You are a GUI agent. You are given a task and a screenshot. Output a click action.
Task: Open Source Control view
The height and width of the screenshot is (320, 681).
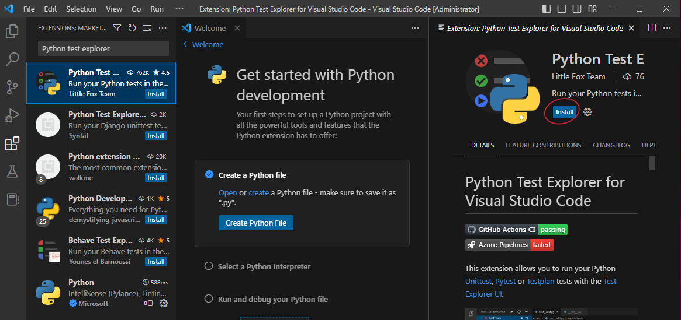point(12,87)
